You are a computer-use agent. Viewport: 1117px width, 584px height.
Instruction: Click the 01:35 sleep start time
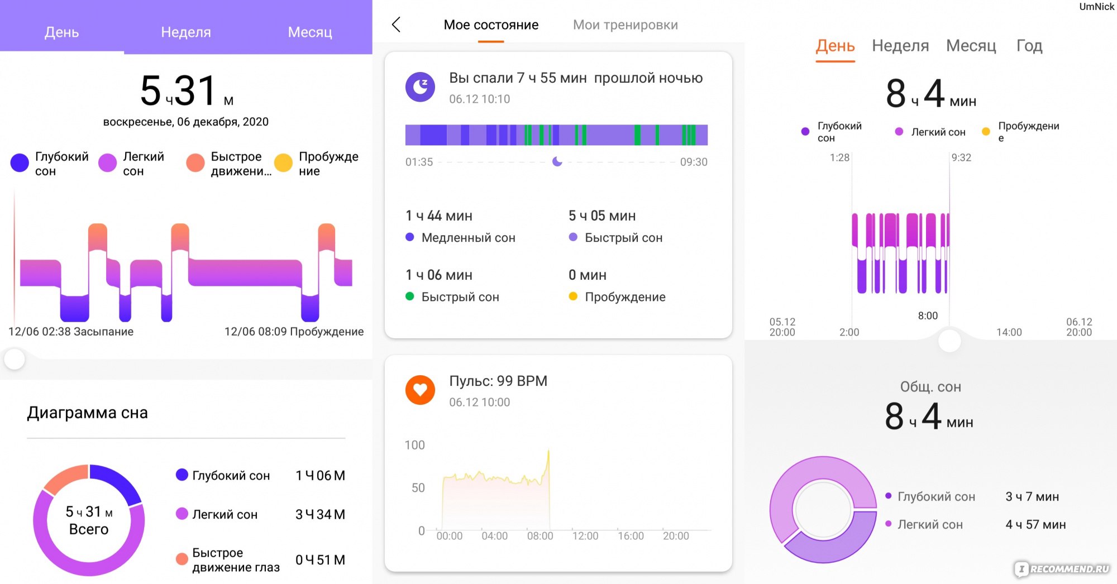pyautogui.click(x=419, y=162)
